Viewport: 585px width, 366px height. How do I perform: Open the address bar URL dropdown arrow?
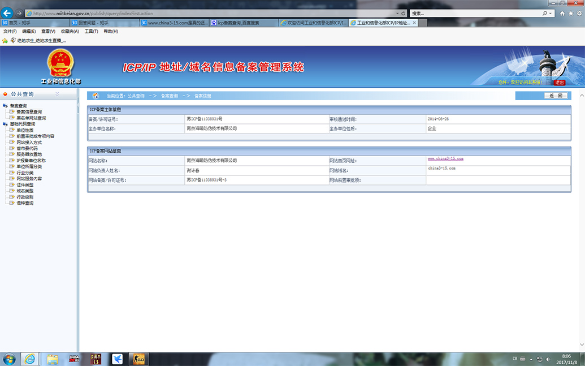(x=397, y=14)
